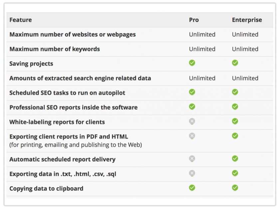Click Pro Unlimited value for websites or webpages
This screenshot has width=279, height=210.
[x=202, y=35]
